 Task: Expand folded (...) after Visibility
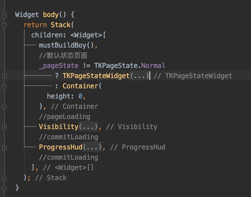(x=88, y=127)
